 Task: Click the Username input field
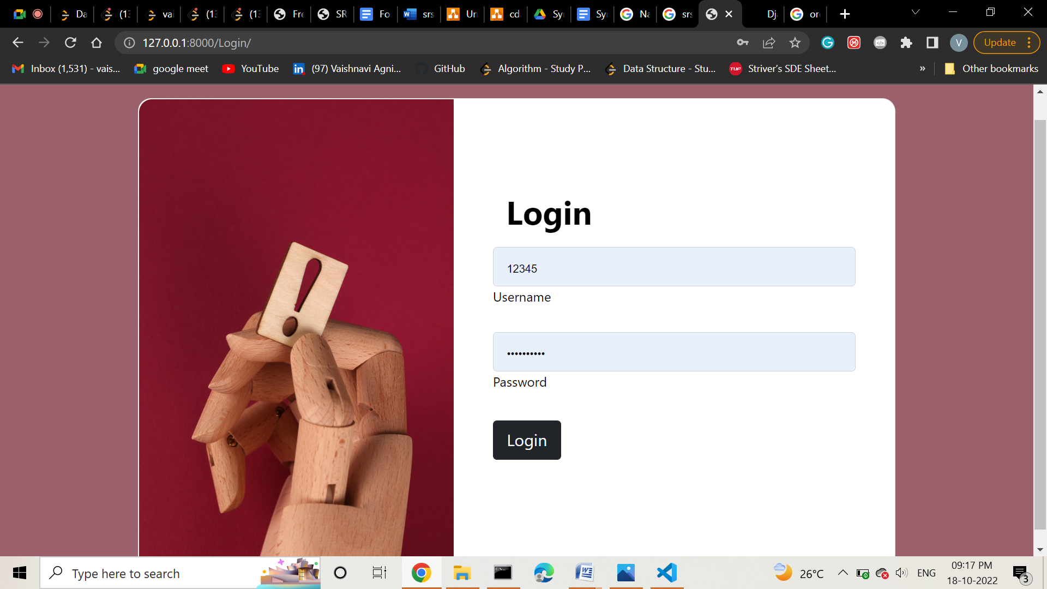[x=674, y=267]
